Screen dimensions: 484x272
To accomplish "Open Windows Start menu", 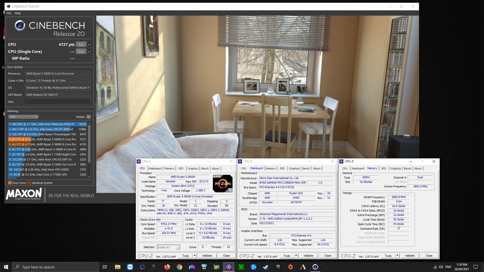I will (6, 267).
